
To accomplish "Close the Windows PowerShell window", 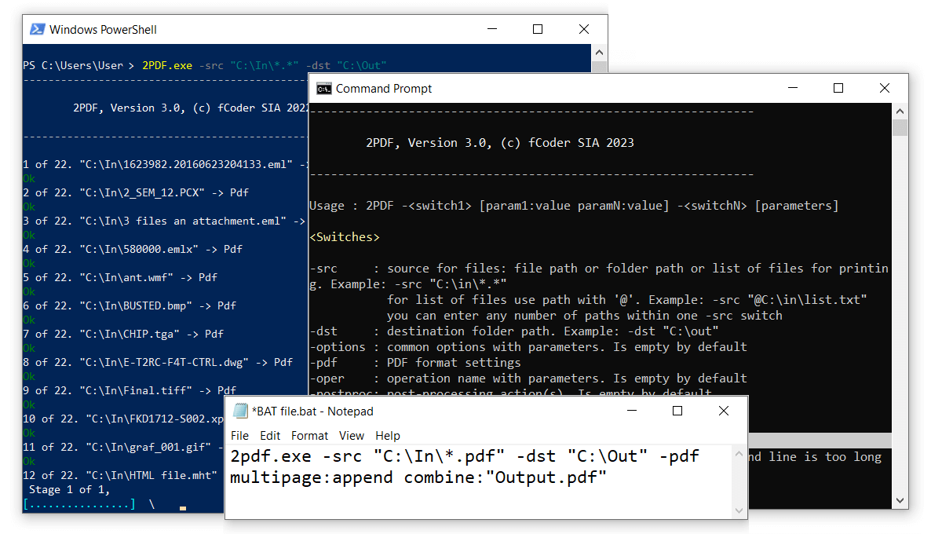I will click(584, 30).
